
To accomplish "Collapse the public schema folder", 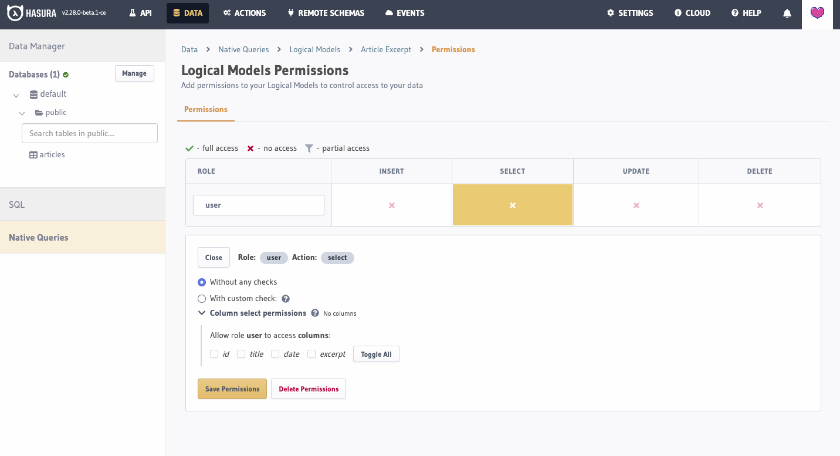I will coord(22,113).
